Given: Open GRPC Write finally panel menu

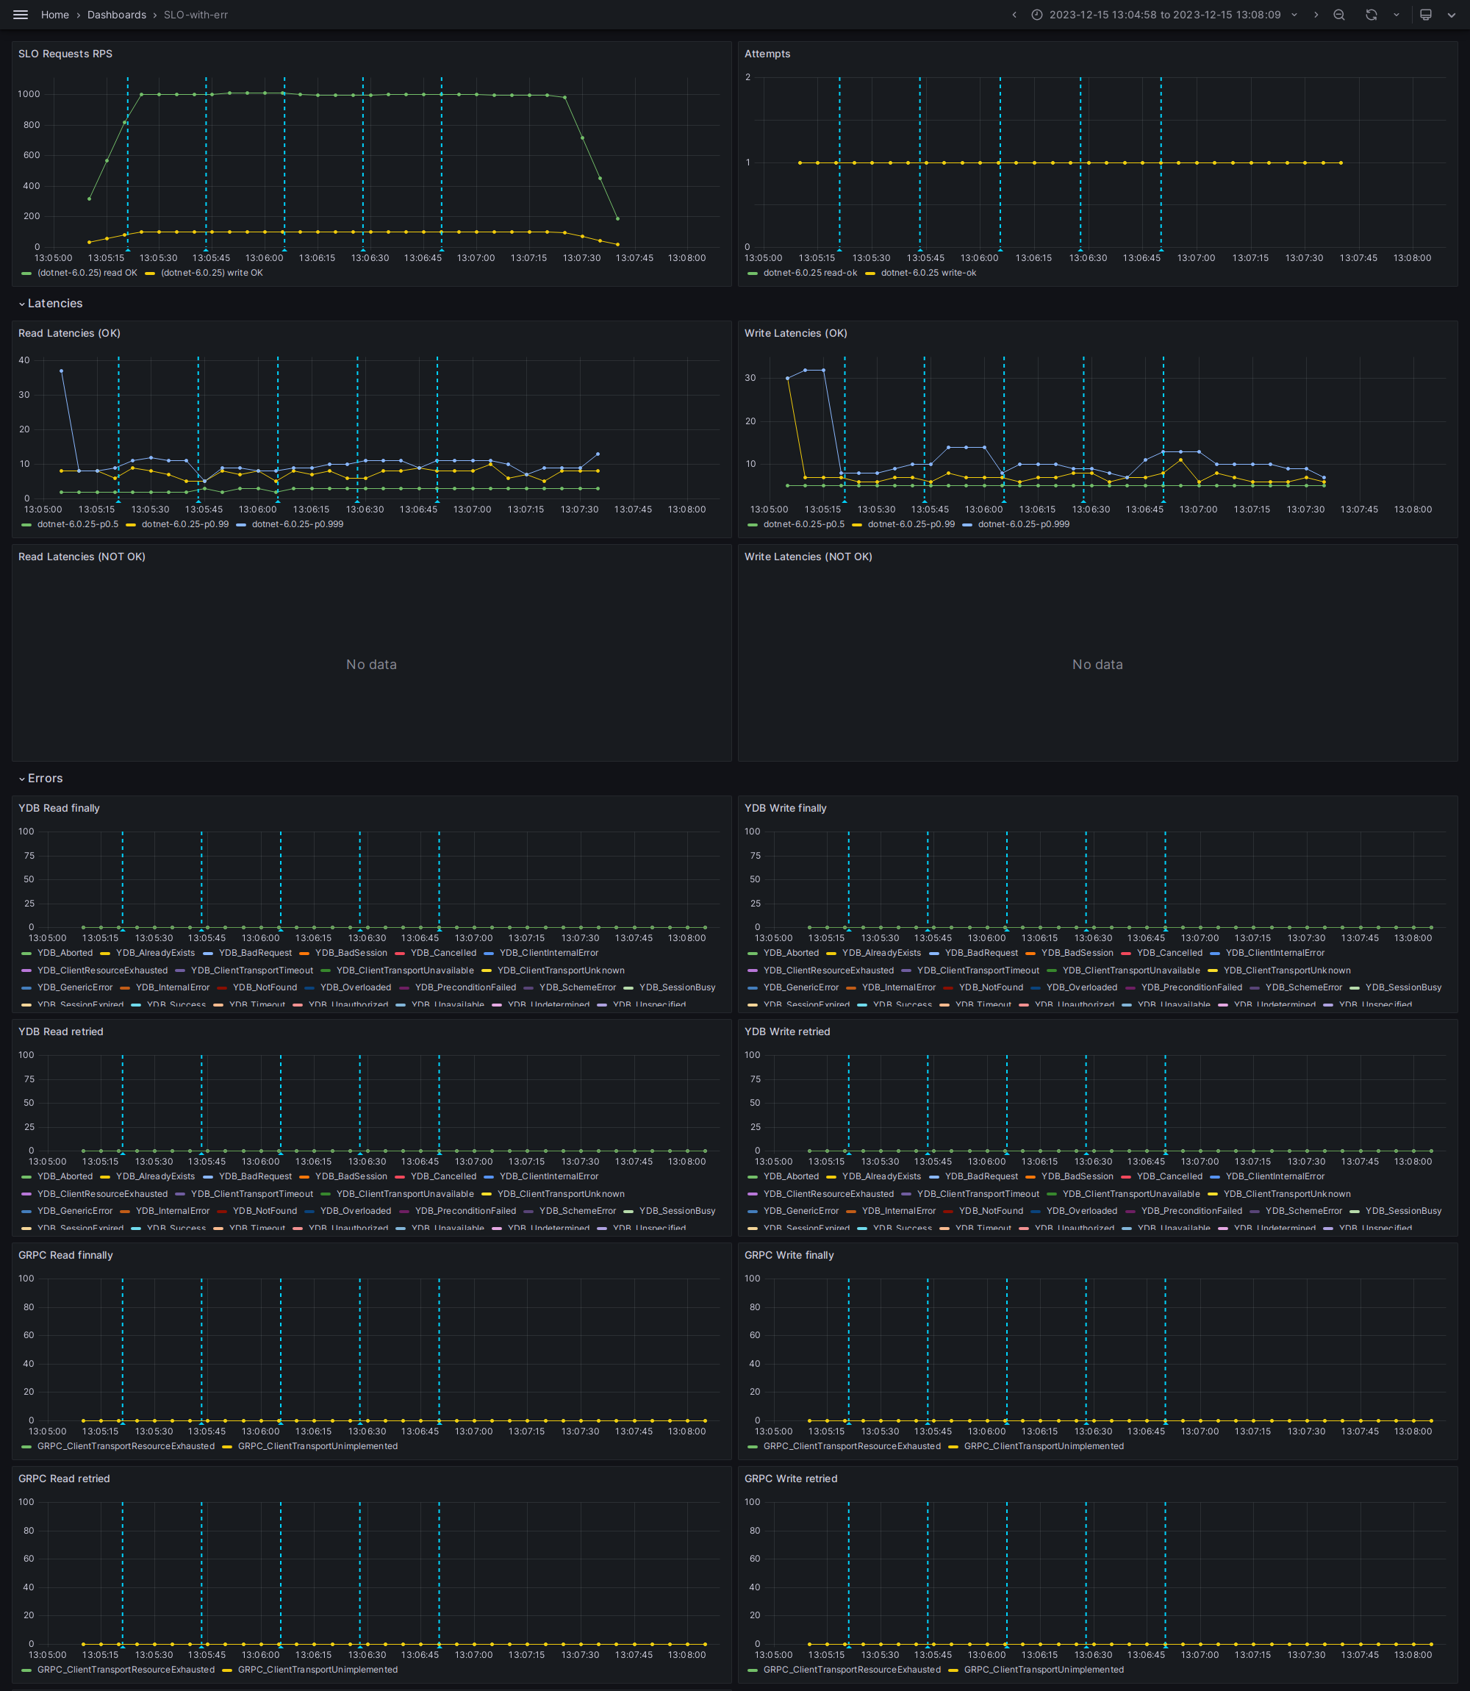Looking at the screenshot, I should [789, 1255].
